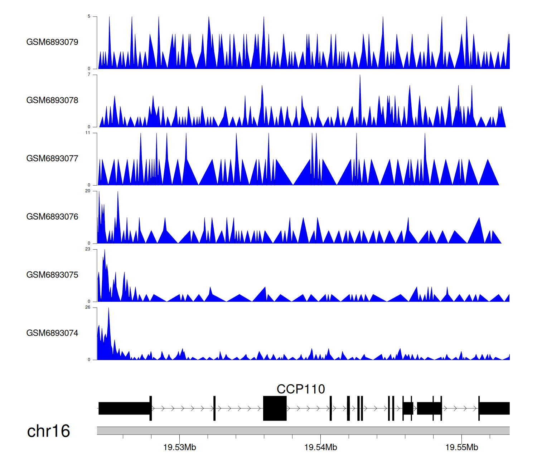The image size is (537, 472).
Task: Select the large exon beneath the CCP110 label
Action: (275, 408)
